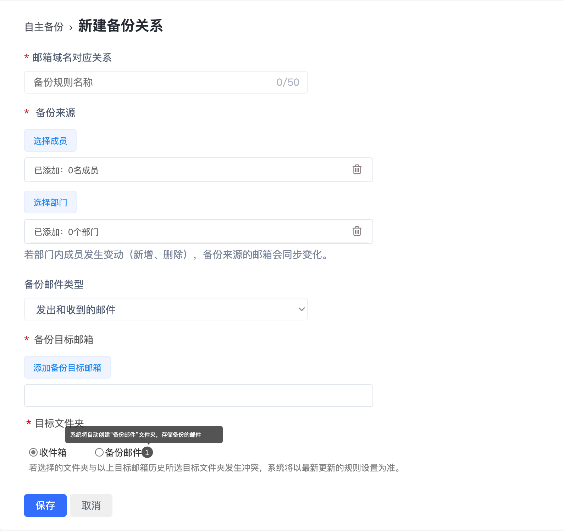Save the backup rule with 保存

coord(45,505)
